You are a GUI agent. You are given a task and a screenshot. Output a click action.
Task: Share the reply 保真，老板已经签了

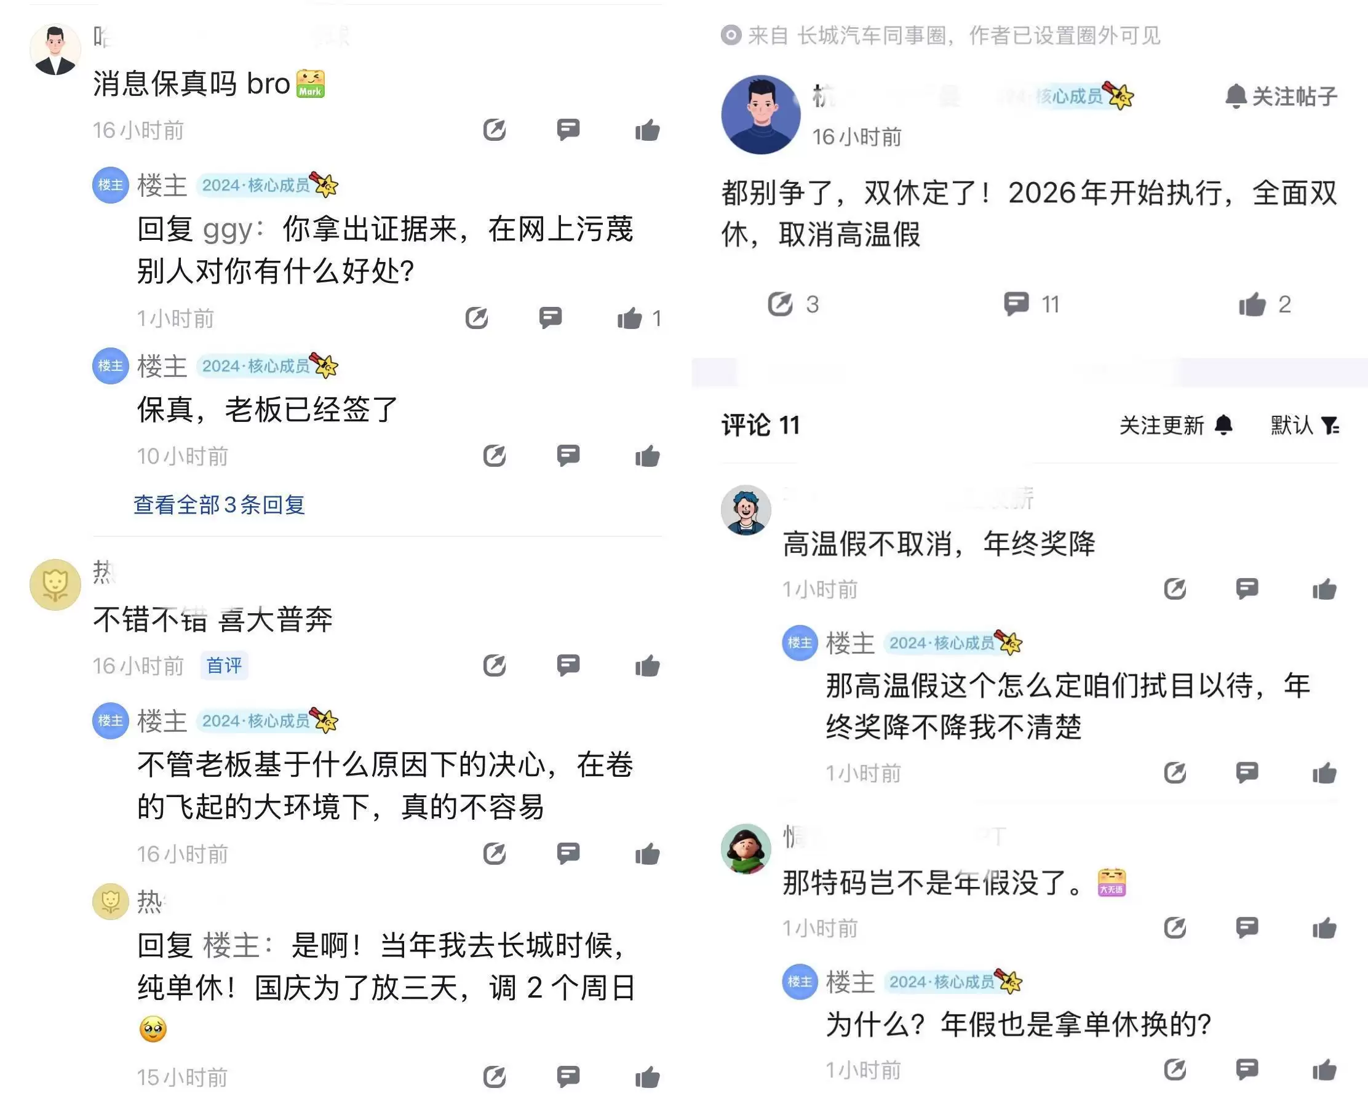(x=495, y=455)
